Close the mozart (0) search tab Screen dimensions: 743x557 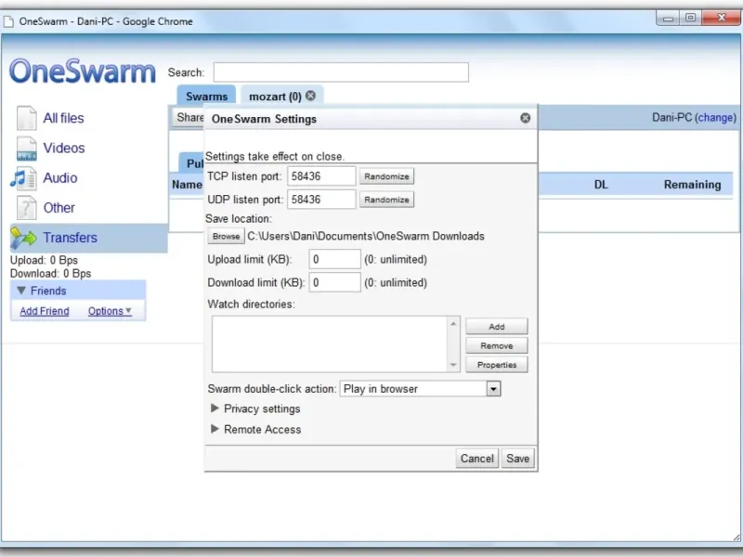310,96
